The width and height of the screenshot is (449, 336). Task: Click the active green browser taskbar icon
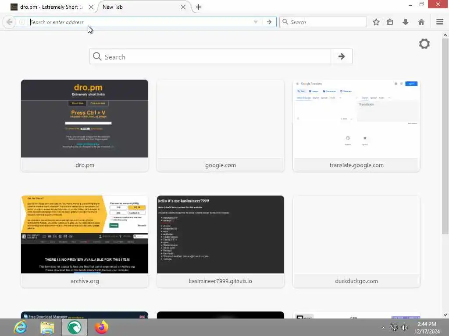pos(75,327)
